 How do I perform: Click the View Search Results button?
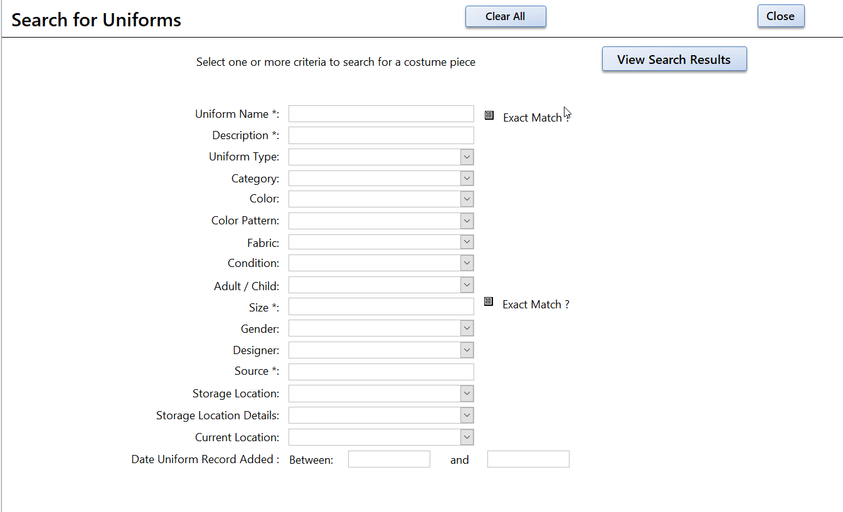click(674, 59)
